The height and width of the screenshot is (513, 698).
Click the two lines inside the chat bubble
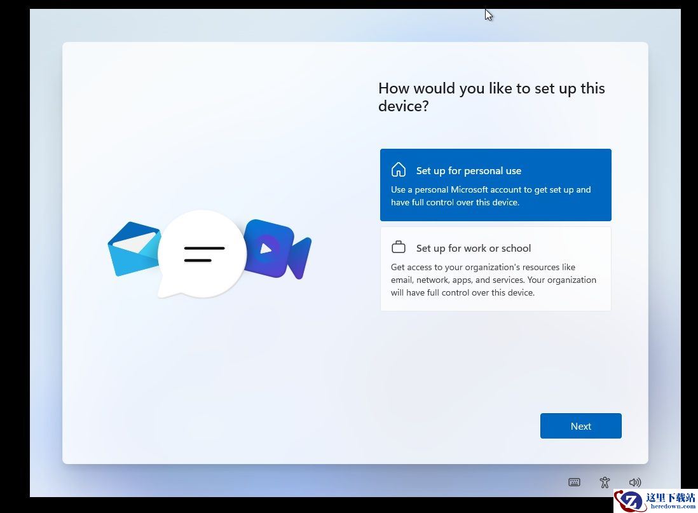click(x=204, y=254)
